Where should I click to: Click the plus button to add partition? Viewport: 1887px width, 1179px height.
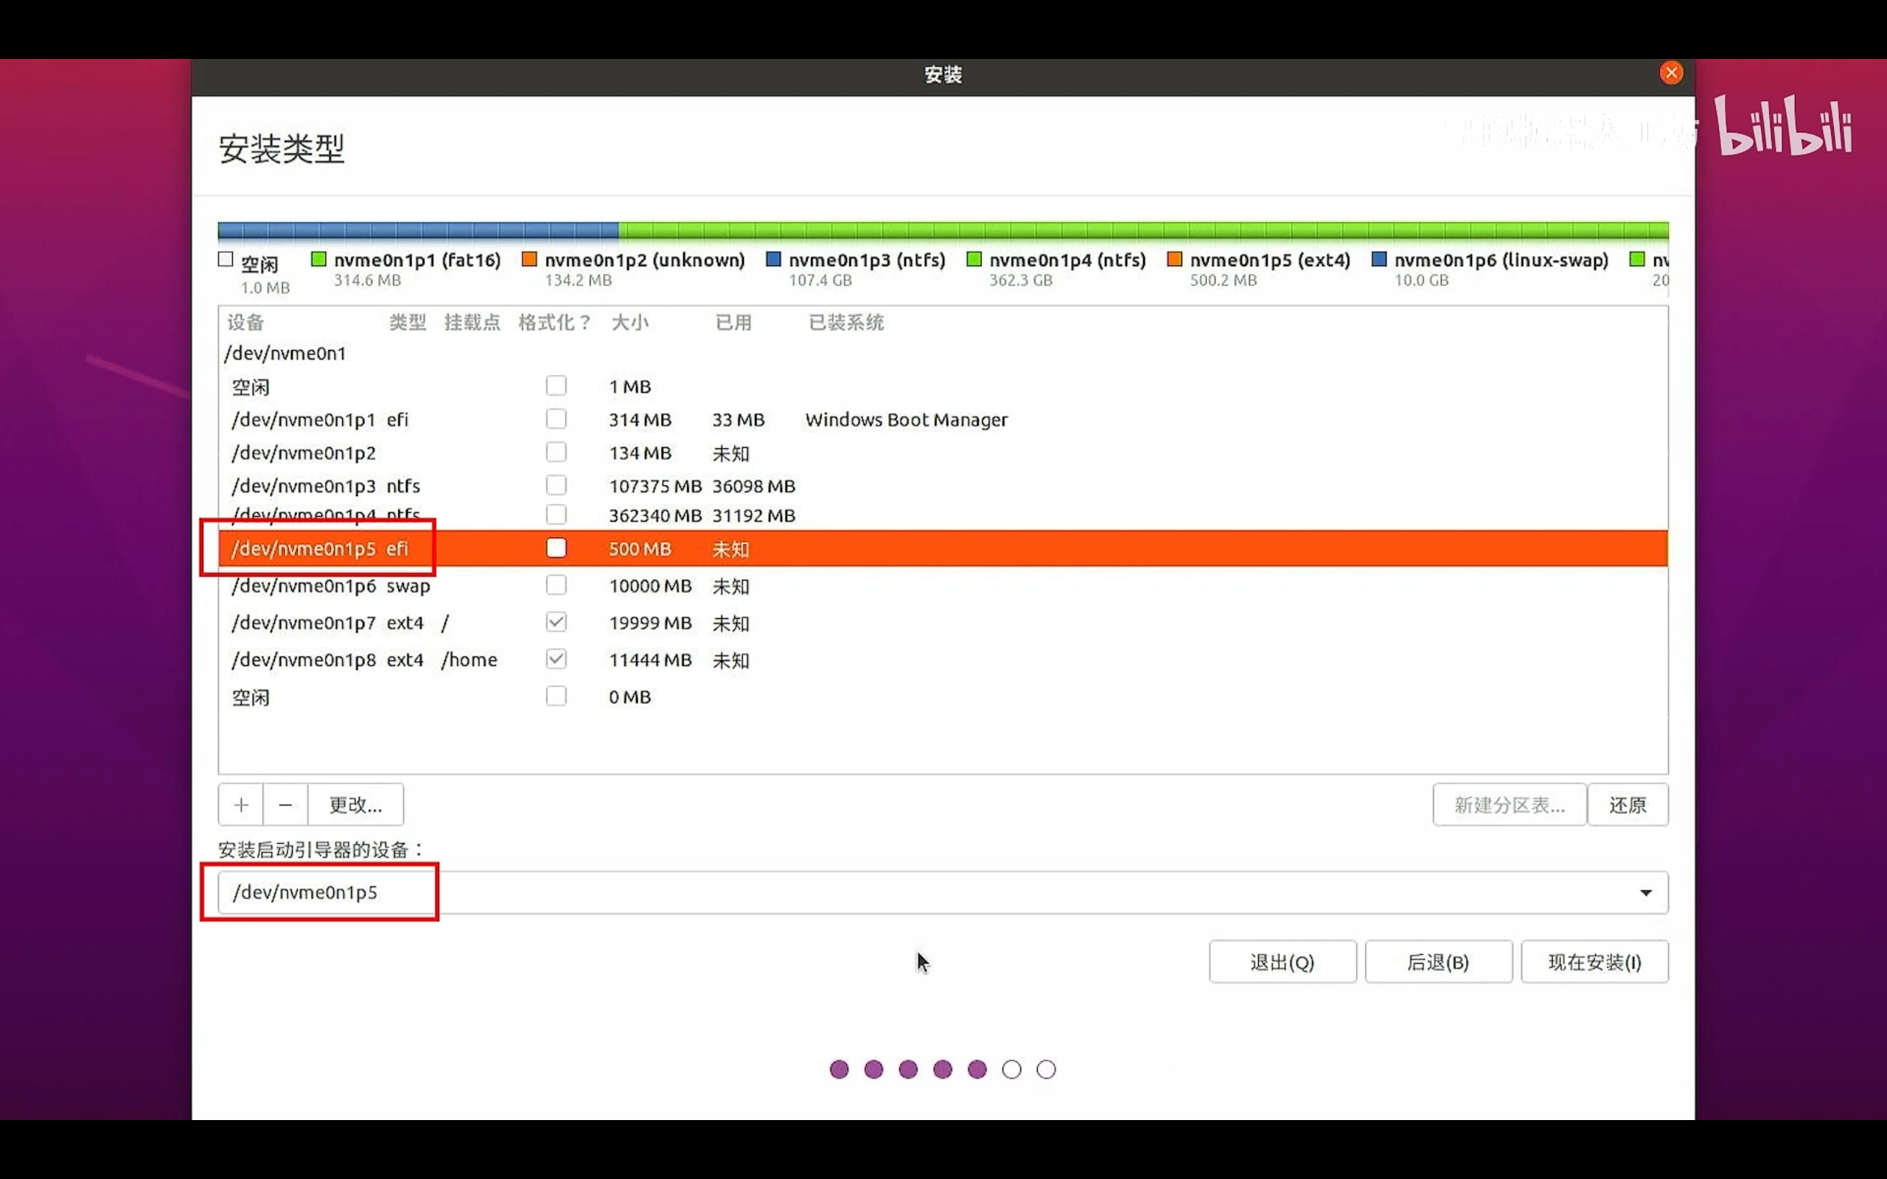(x=241, y=805)
